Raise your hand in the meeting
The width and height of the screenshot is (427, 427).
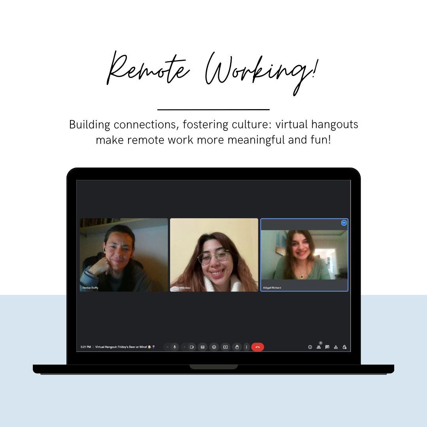tap(237, 347)
